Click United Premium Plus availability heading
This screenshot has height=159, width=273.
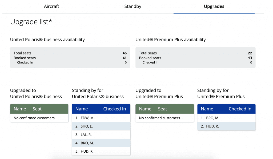click(x=171, y=40)
